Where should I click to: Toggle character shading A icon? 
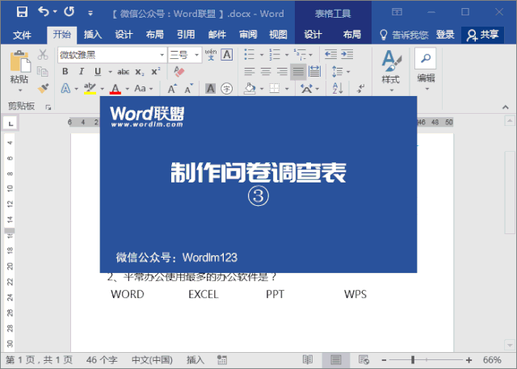tap(210, 88)
